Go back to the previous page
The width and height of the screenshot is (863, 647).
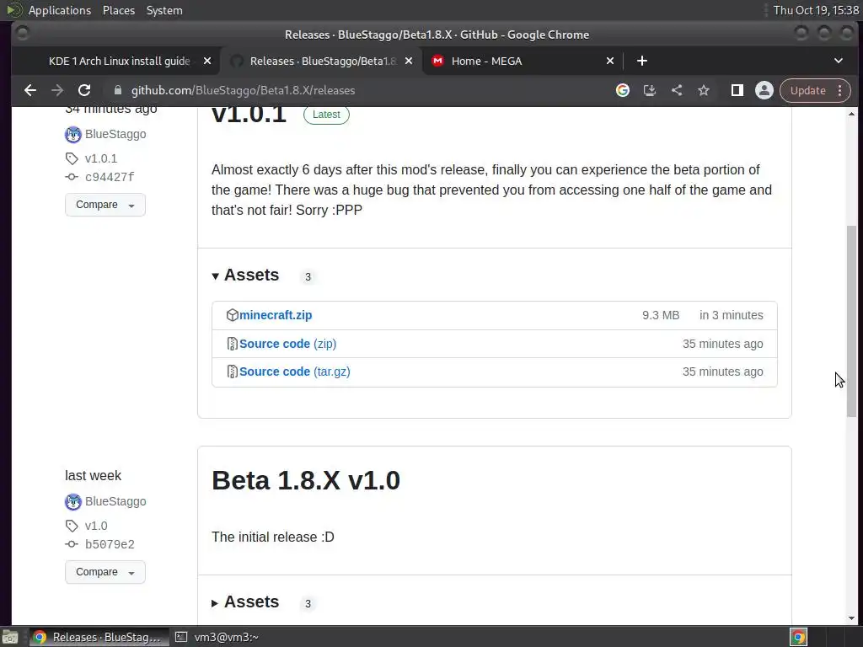point(30,90)
